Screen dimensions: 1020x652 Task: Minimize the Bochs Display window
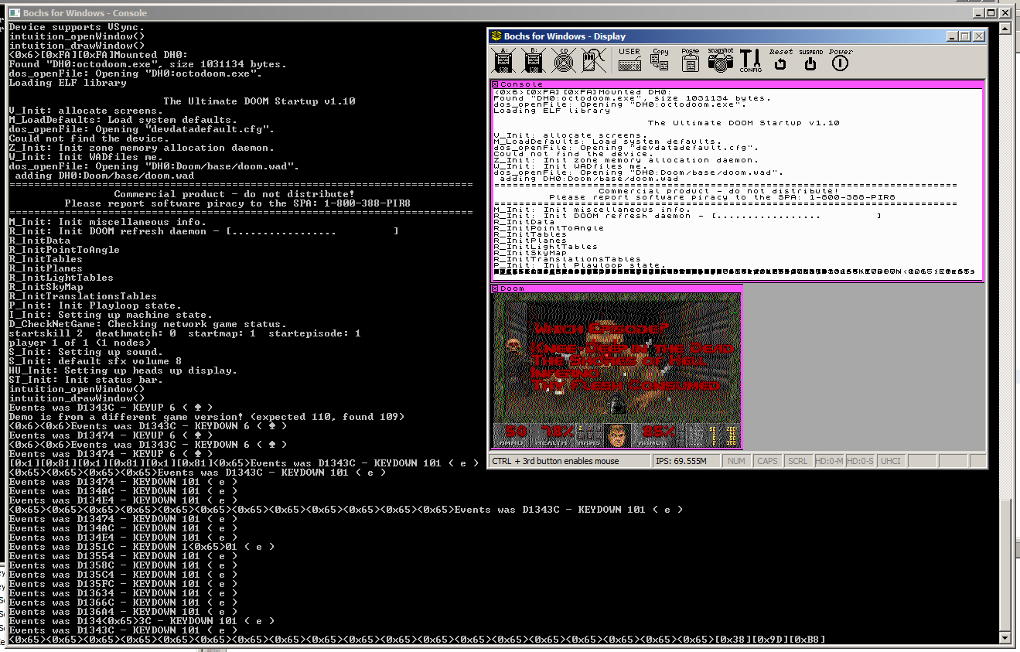click(x=952, y=36)
